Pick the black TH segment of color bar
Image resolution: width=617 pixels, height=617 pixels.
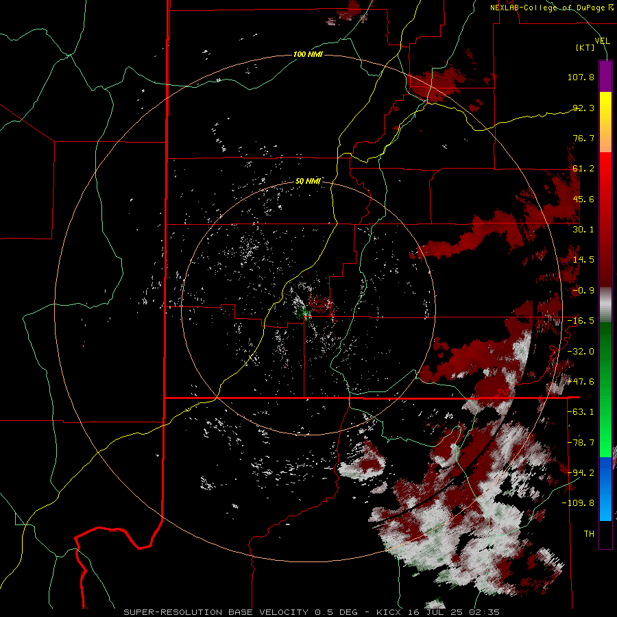pos(605,534)
